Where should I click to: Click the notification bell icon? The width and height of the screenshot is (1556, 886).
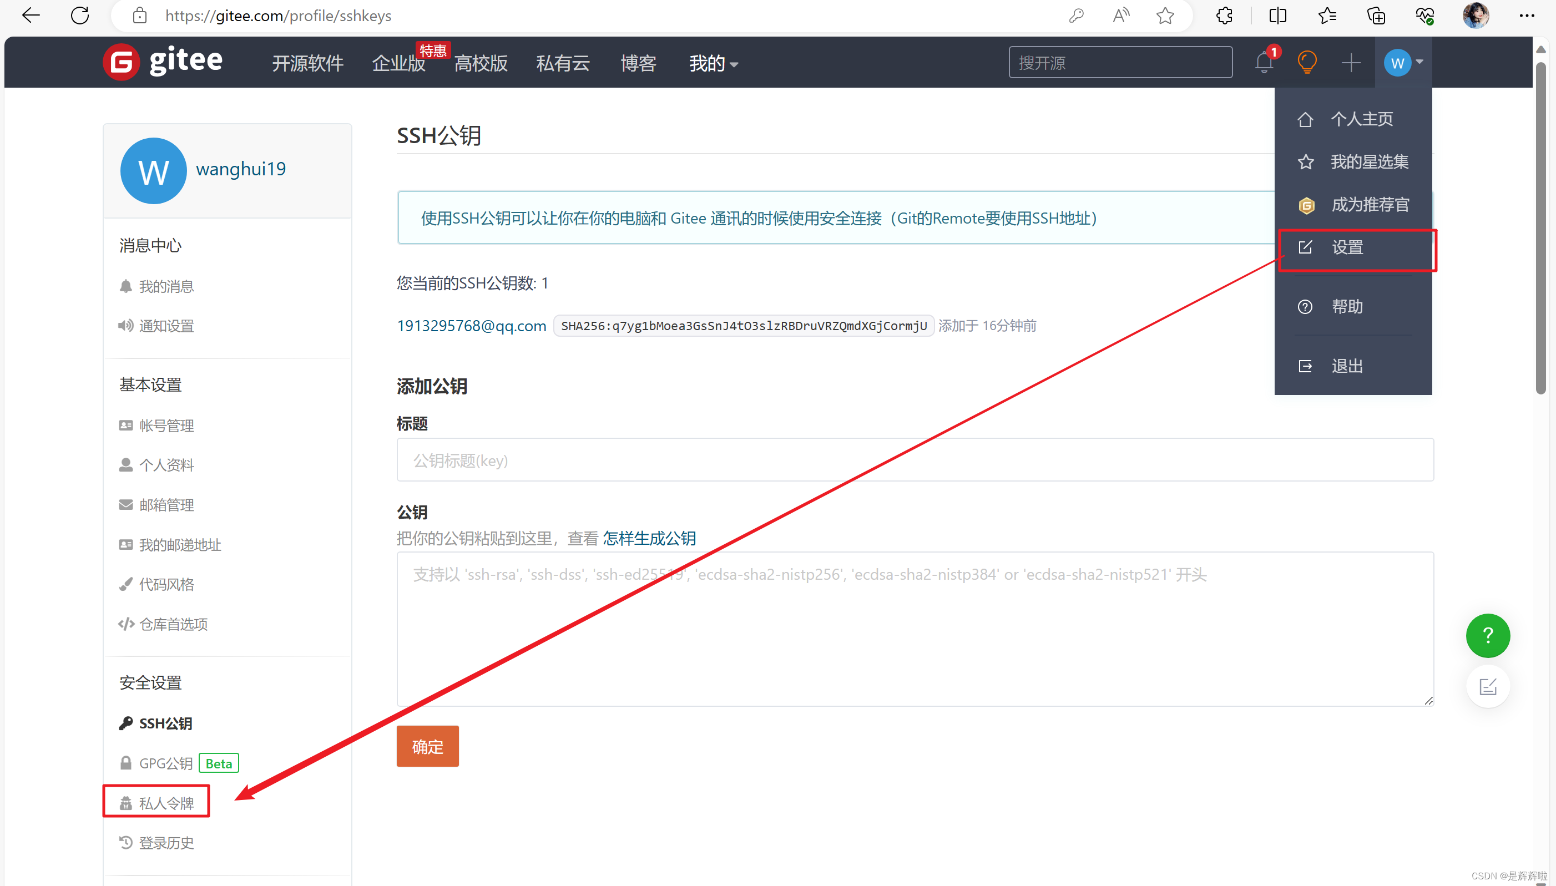[x=1264, y=63]
